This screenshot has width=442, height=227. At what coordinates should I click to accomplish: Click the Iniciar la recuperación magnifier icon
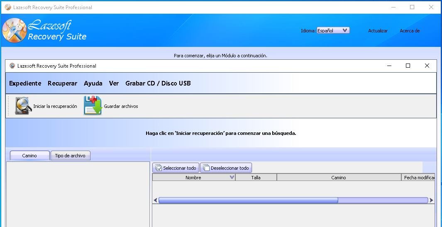(x=23, y=106)
